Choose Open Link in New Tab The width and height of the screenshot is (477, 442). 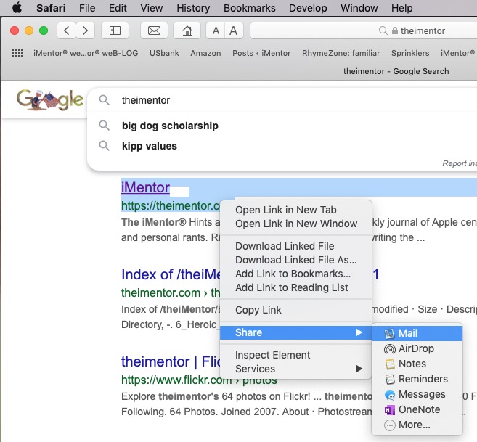pyautogui.click(x=295, y=210)
